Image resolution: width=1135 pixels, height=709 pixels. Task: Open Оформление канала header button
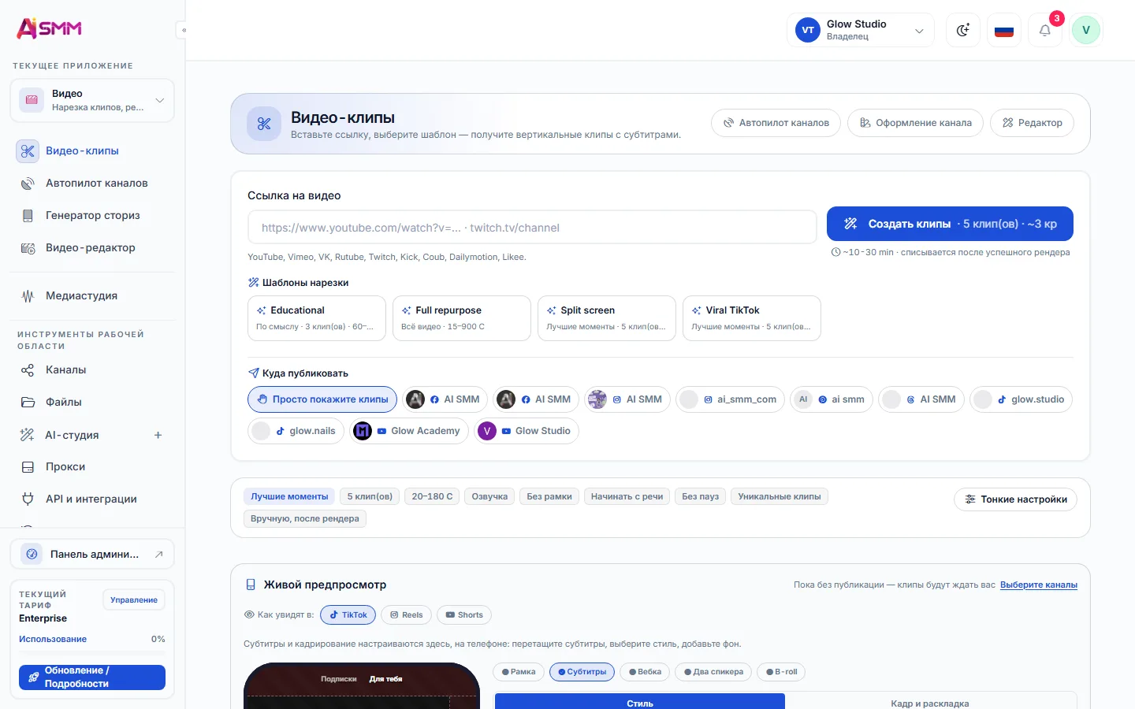pos(915,123)
